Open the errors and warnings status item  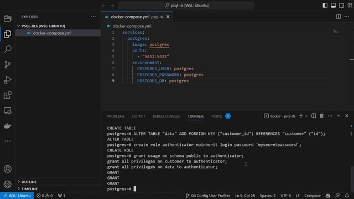tap(44, 196)
